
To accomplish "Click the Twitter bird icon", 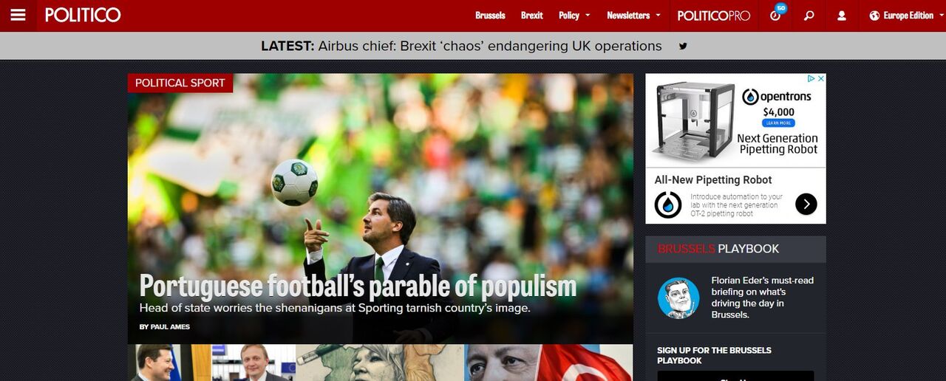I will (x=683, y=46).
